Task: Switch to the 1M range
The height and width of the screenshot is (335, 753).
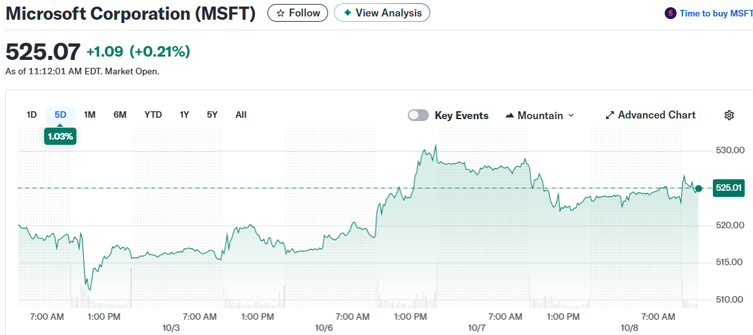Action: [x=90, y=115]
